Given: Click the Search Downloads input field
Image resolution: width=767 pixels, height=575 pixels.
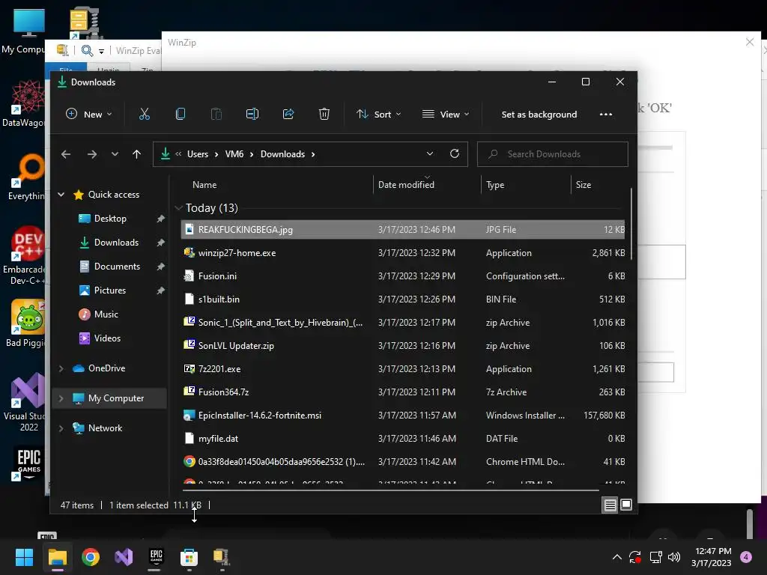Looking at the screenshot, I should click(x=553, y=154).
